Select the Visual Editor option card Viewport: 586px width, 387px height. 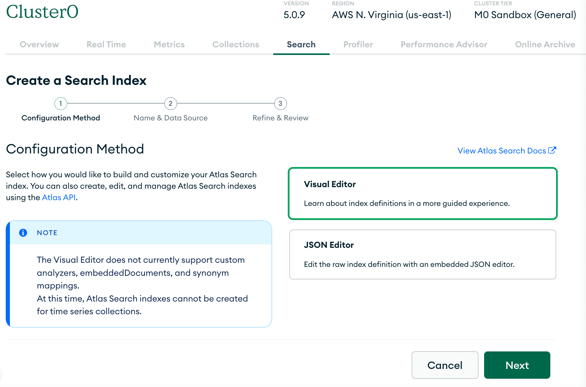(x=423, y=193)
